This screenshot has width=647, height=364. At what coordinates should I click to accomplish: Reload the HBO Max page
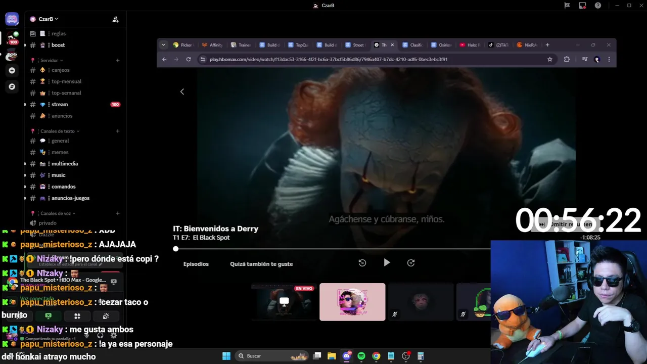pyautogui.click(x=189, y=59)
